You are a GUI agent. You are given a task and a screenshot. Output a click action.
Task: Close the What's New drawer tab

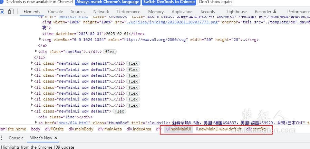pos(56,138)
